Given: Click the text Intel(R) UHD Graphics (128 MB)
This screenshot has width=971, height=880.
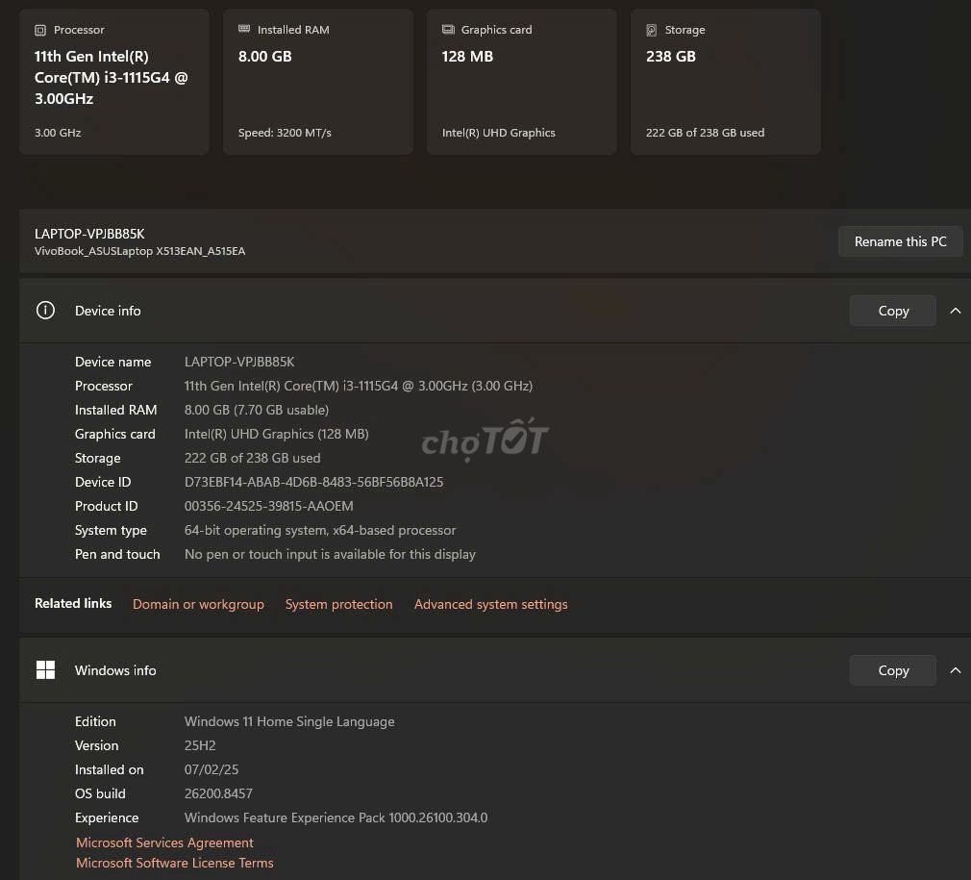Looking at the screenshot, I should click(x=276, y=434).
